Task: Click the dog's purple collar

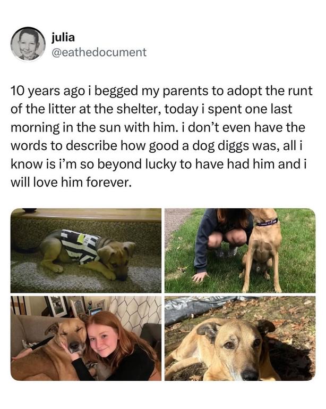Action: [x=267, y=222]
